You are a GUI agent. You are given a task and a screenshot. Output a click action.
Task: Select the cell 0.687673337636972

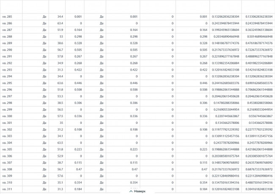(x=259, y=169)
